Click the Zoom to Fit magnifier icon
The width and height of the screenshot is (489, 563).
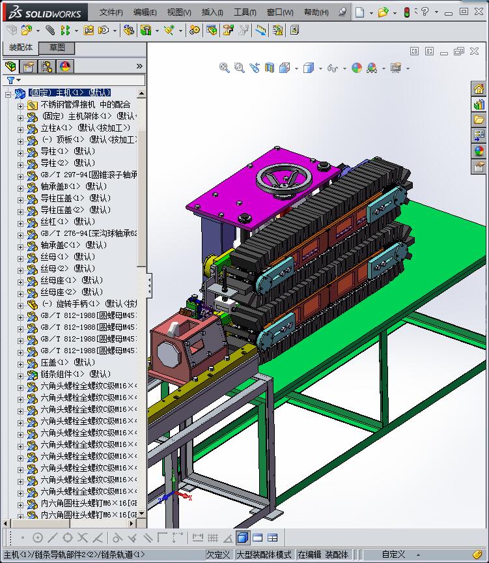pos(224,68)
